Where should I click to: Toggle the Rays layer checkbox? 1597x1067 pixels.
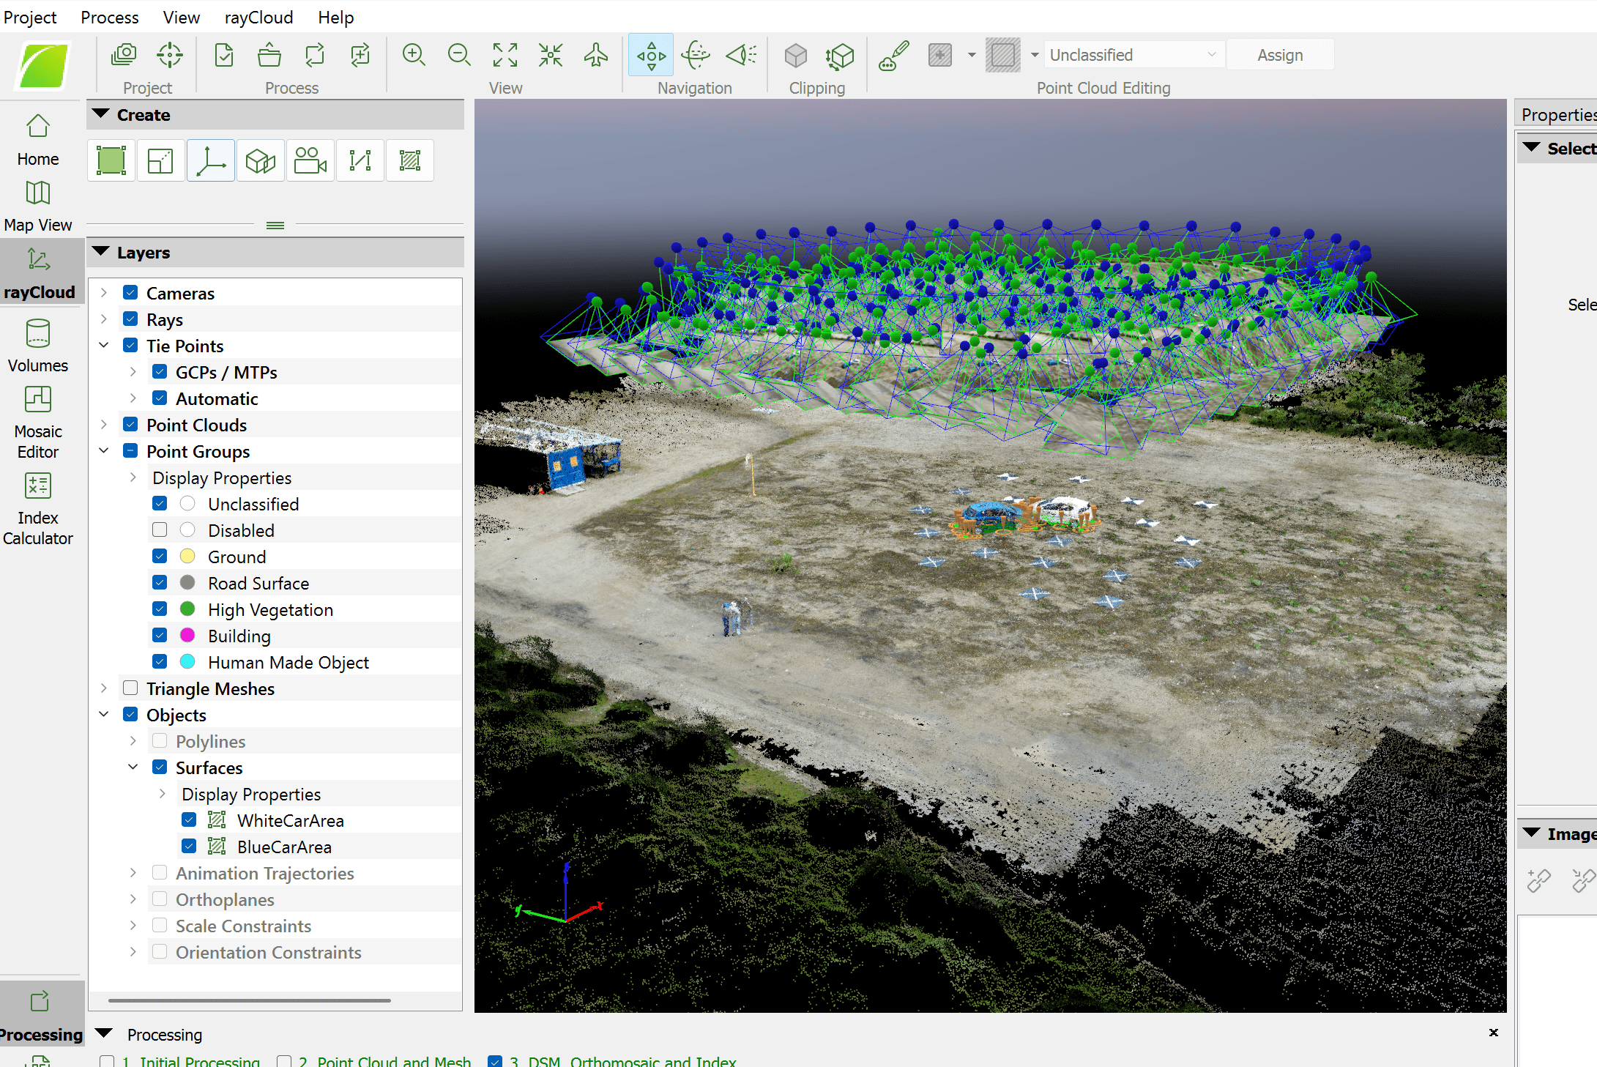point(130,319)
